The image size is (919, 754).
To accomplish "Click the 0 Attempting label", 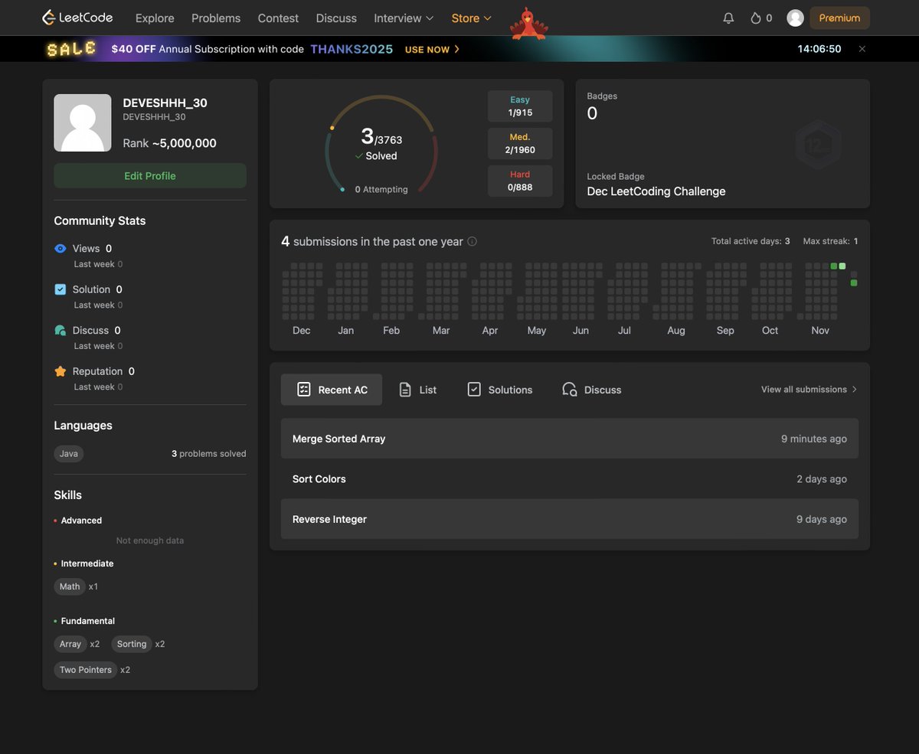I will click(381, 189).
